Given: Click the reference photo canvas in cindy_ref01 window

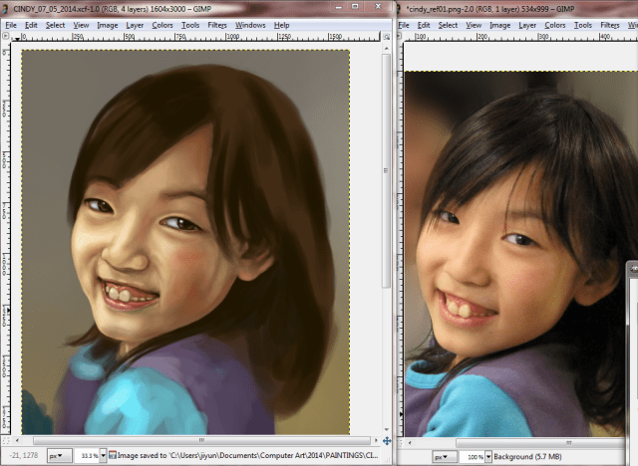Looking at the screenshot, I should pos(520,254).
